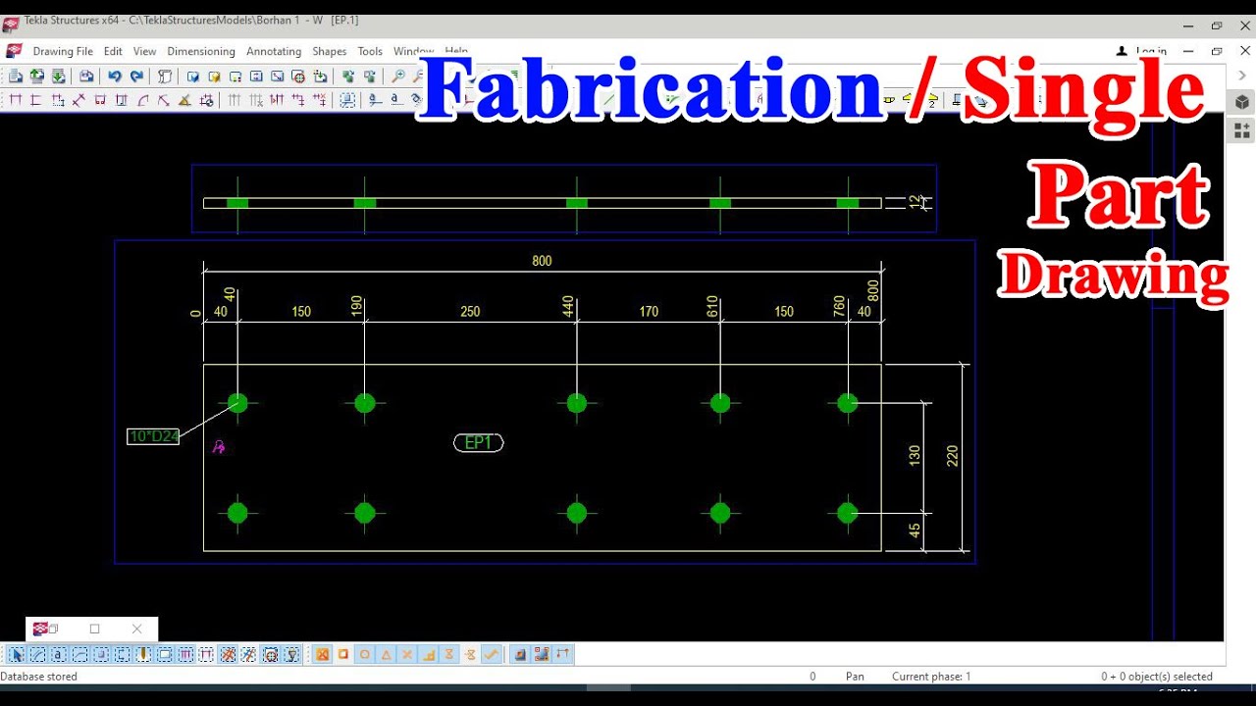1256x706 pixels.
Task: Toggle the Select all arrow switch
Action: point(16,654)
